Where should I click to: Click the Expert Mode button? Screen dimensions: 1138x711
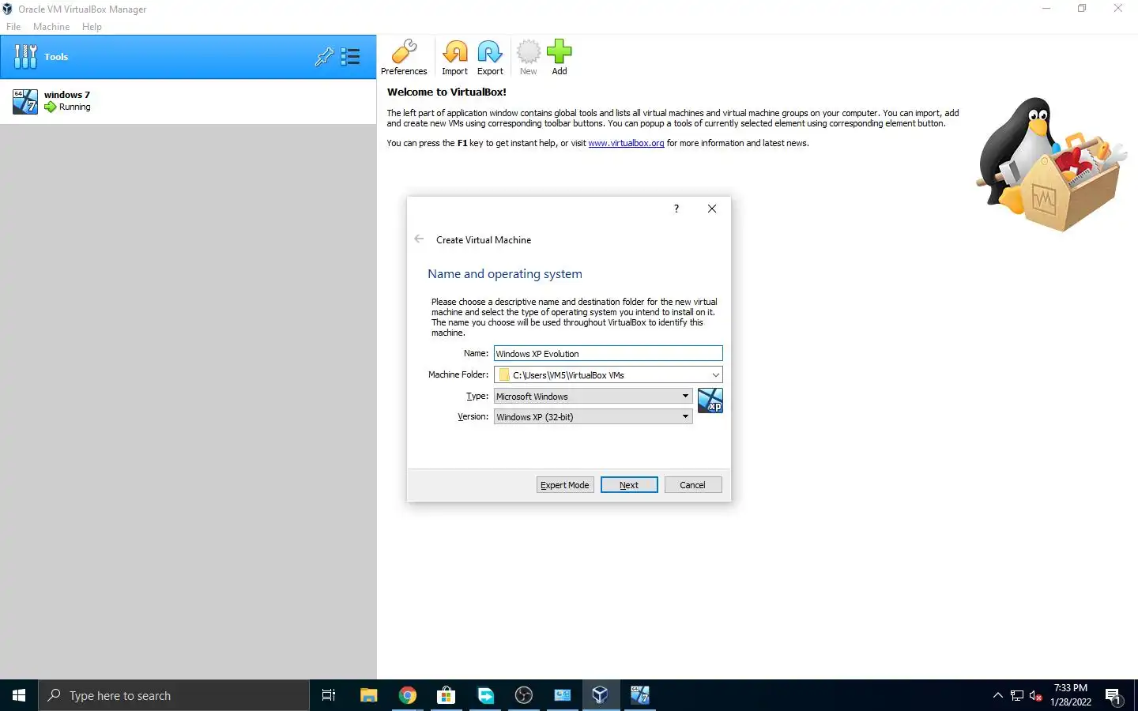[565, 485]
